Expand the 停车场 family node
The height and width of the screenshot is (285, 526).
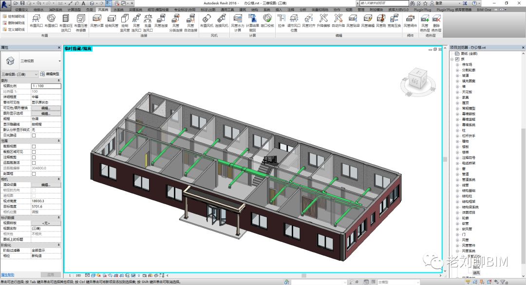point(457,64)
